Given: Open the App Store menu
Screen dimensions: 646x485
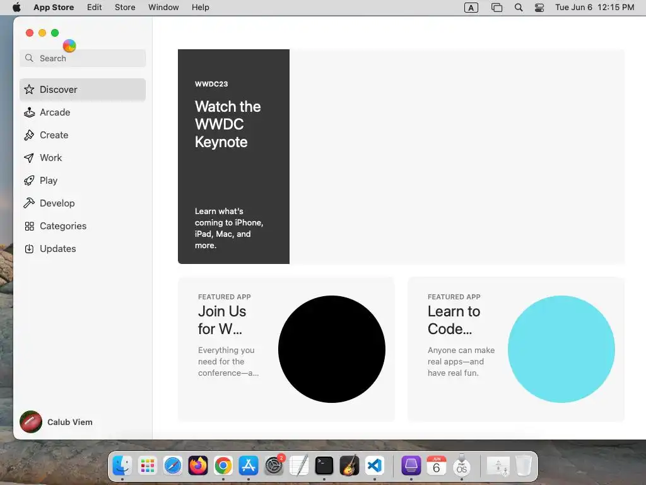Looking at the screenshot, I should pyautogui.click(x=54, y=8).
